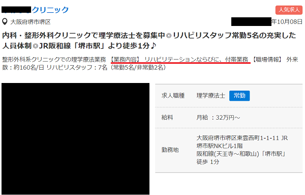Click the 大阪府堺市堺区 location text

30,22
